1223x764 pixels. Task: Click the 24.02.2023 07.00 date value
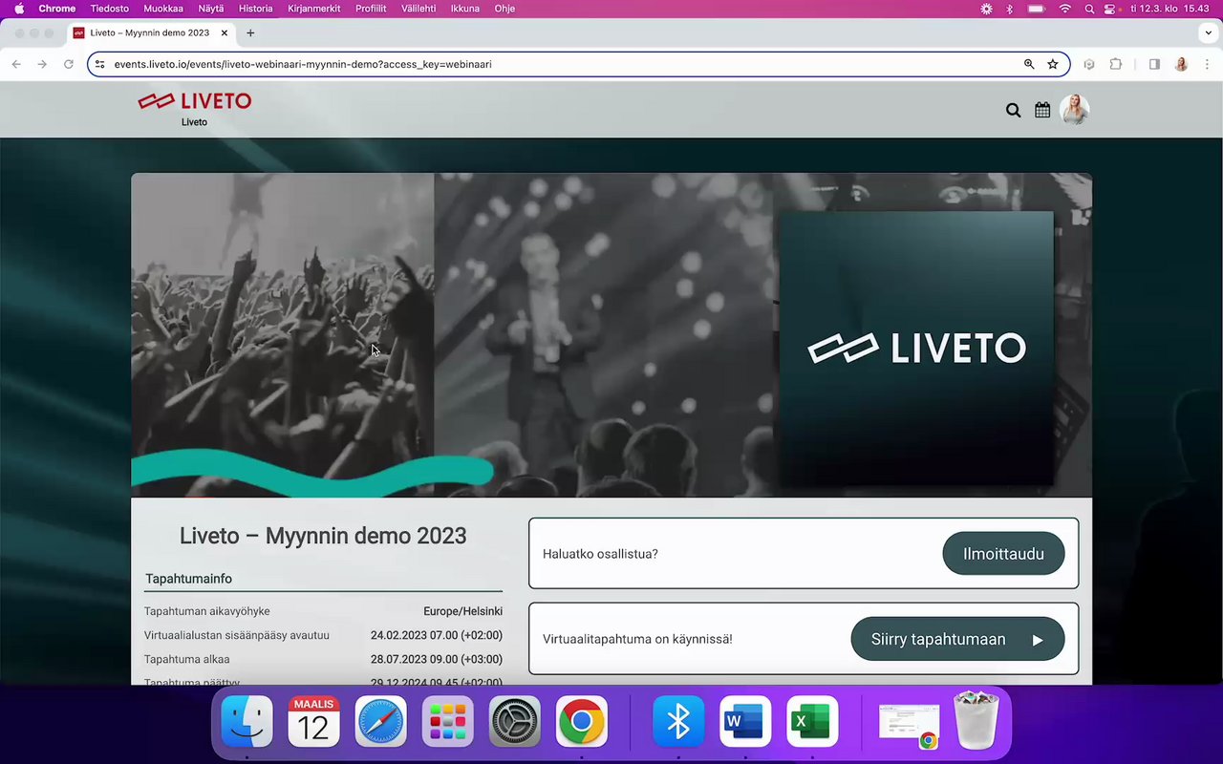click(x=437, y=635)
